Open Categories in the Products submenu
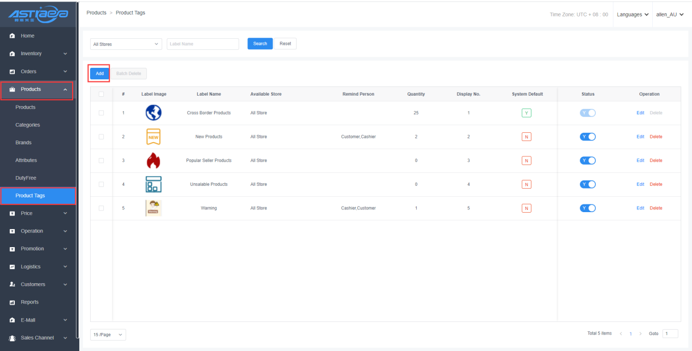Screen dimensions: 692x351 click(x=27, y=125)
